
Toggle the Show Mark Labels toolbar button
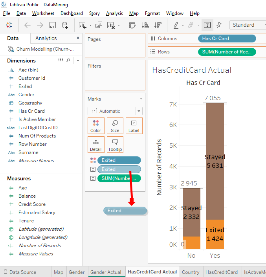[207, 25]
